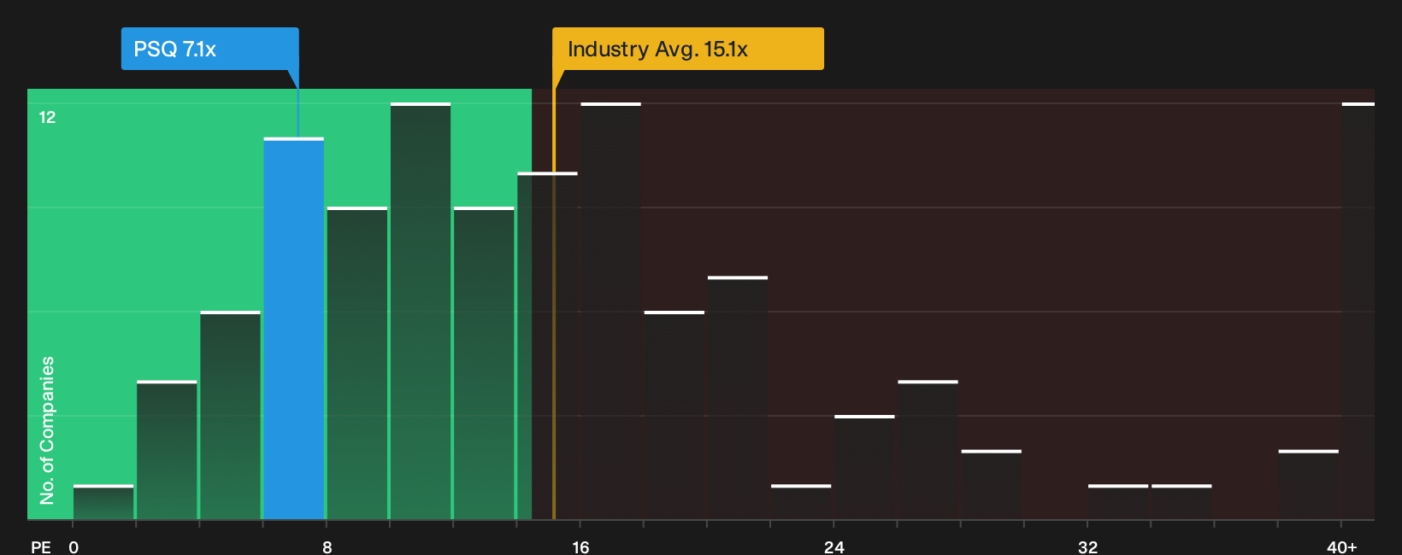
Task: Click the '16' x-axis tick label
Action: [x=580, y=547]
